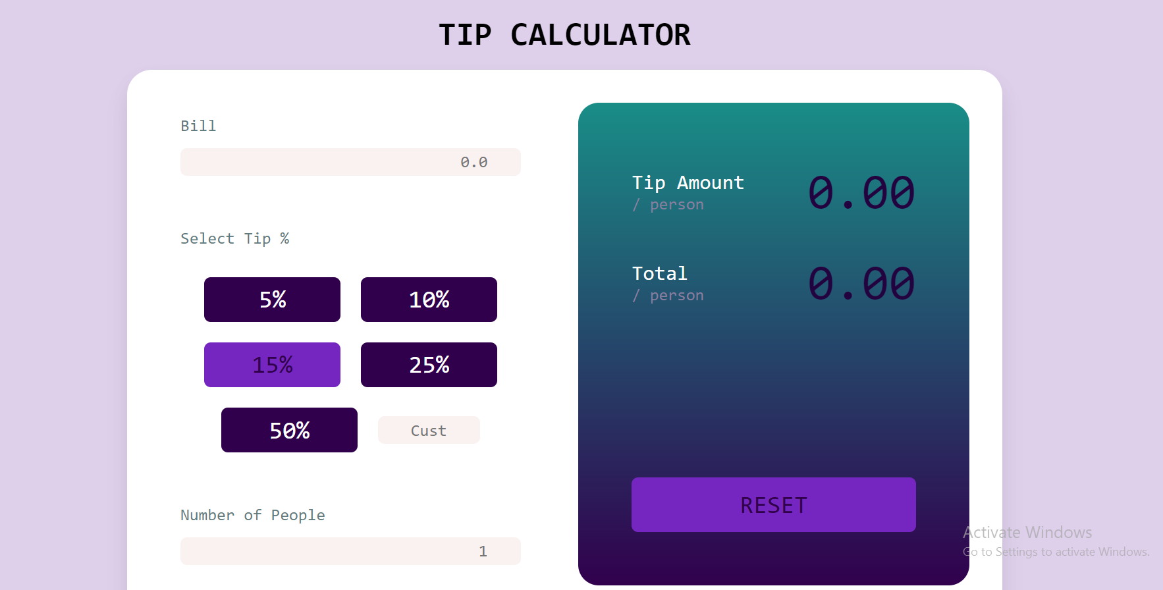The height and width of the screenshot is (590, 1163).
Task: Click the TIP CALCULATOR title
Action: 565,34
